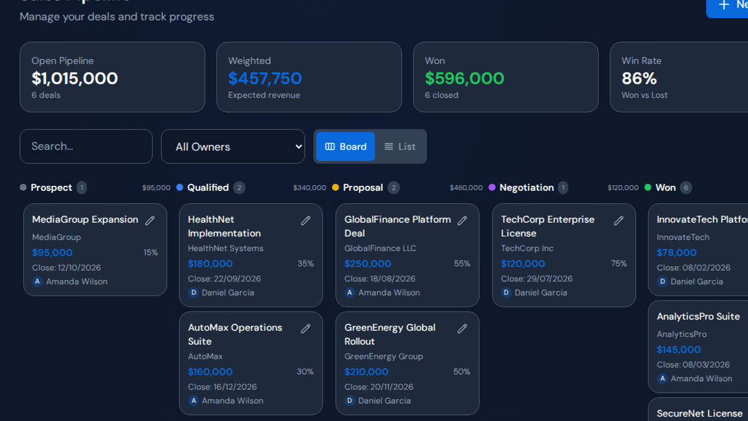Click the $460,000 Proposal column total
This screenshot has width=748, height=421.
(x=466, y=188)
